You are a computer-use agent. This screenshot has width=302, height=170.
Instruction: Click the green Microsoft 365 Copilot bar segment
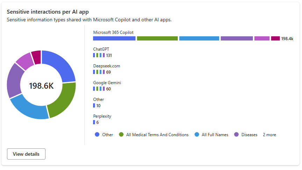(x=157, y=38)
